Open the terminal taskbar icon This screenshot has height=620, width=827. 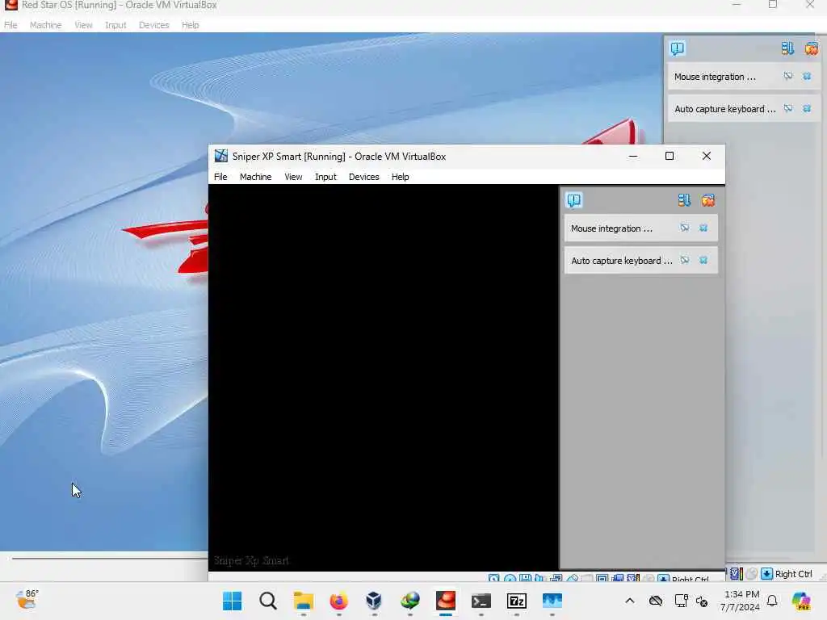481,601
